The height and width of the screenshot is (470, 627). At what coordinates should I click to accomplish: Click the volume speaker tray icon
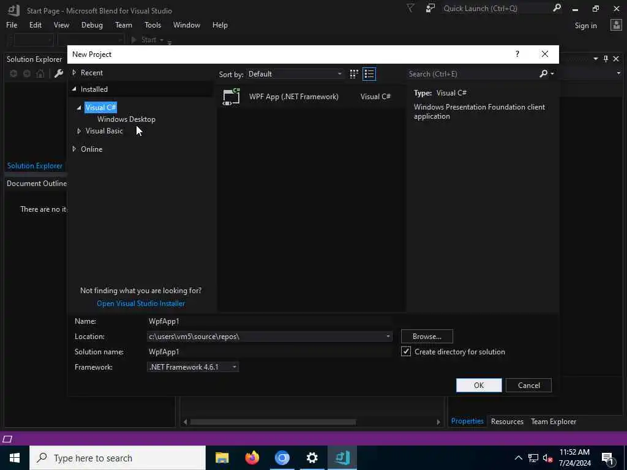[x=548, y=458]
